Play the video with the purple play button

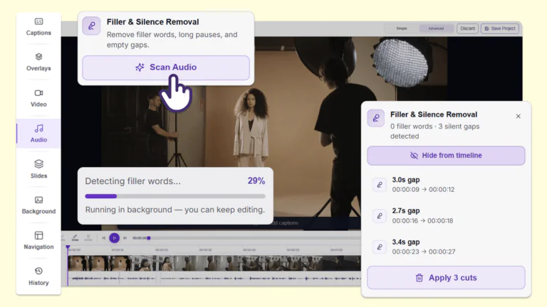tap(114, 238)
